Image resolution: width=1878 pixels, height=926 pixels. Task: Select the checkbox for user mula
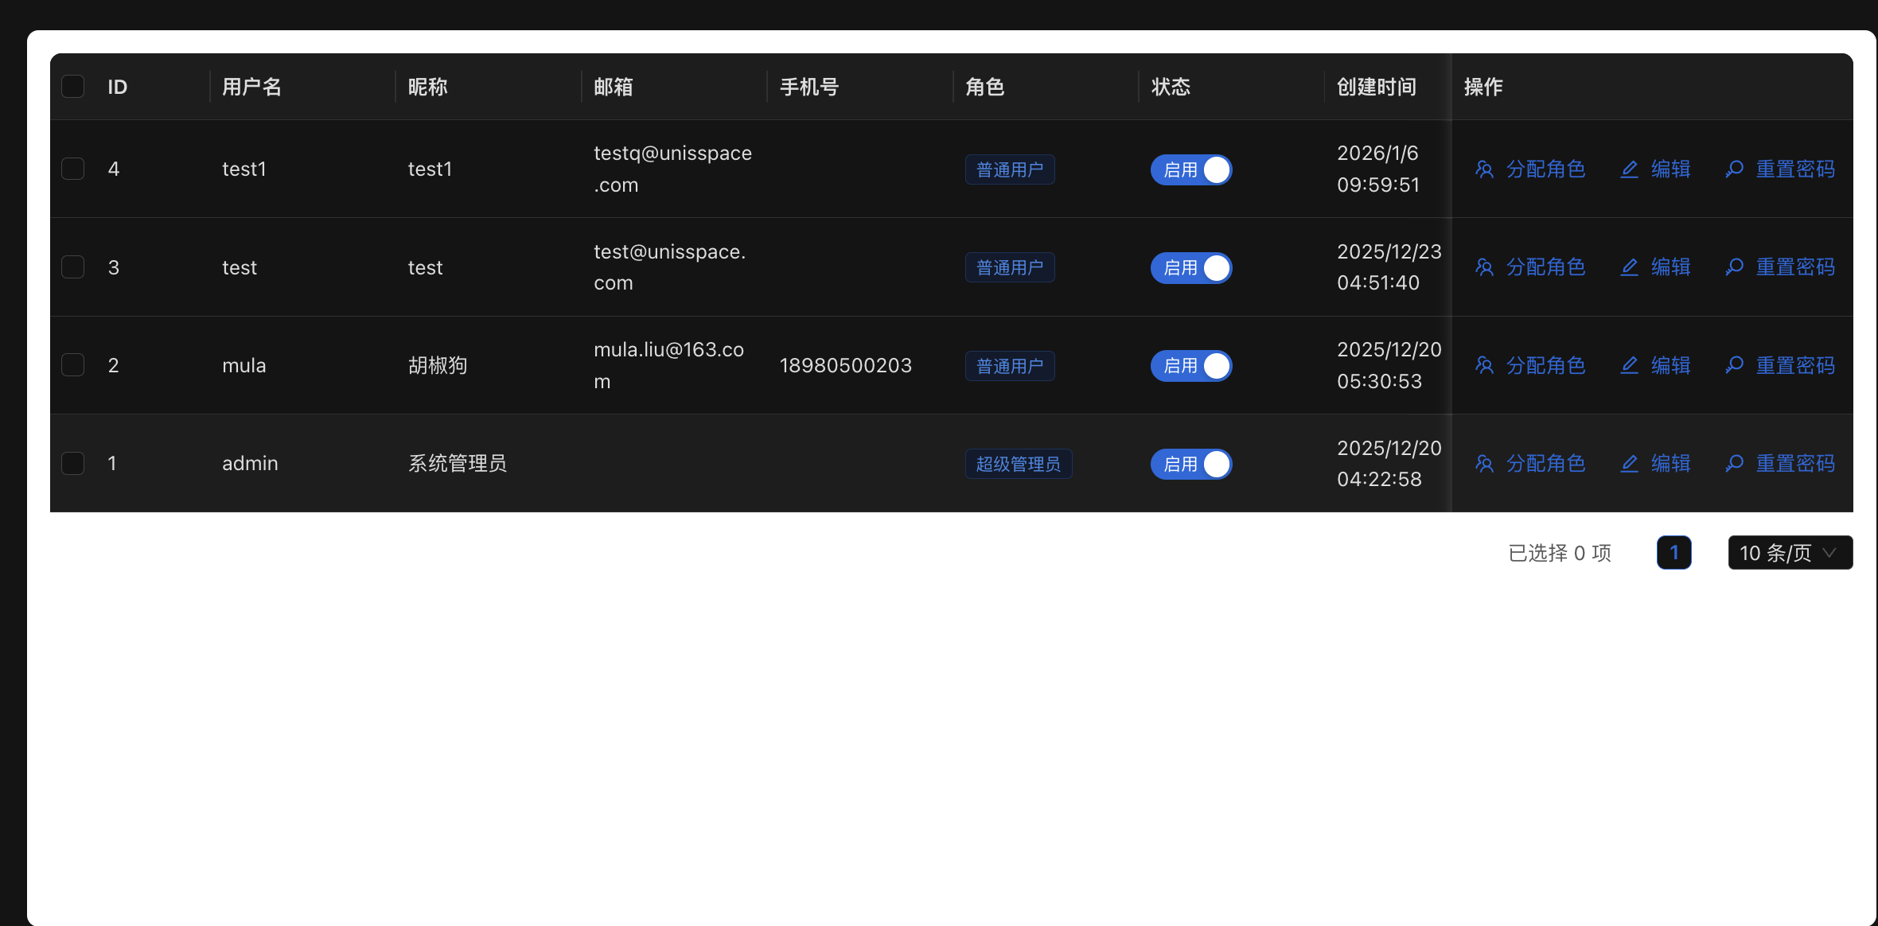73,365
